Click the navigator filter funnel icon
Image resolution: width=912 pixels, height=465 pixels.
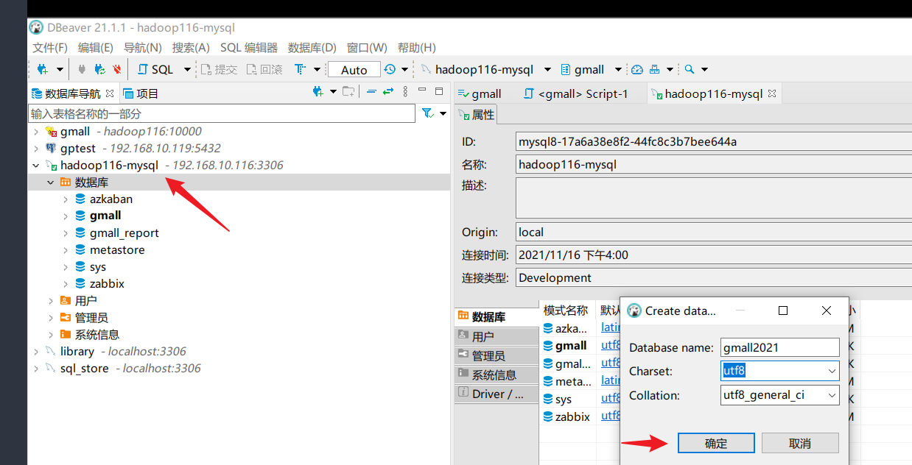click(427, 113)
